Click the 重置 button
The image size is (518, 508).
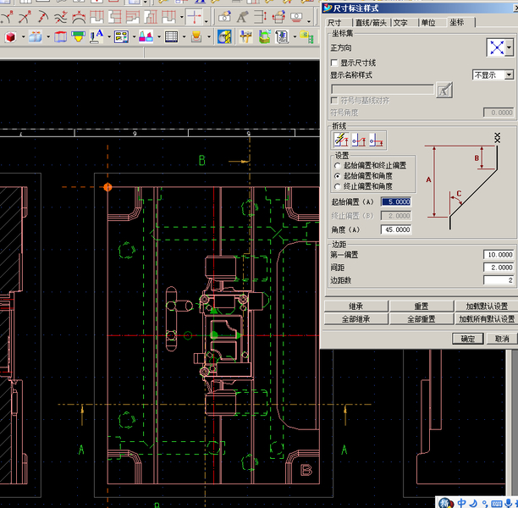422,306
